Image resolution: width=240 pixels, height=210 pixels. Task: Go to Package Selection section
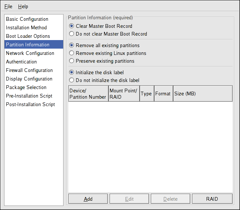[x=26, y=87]
